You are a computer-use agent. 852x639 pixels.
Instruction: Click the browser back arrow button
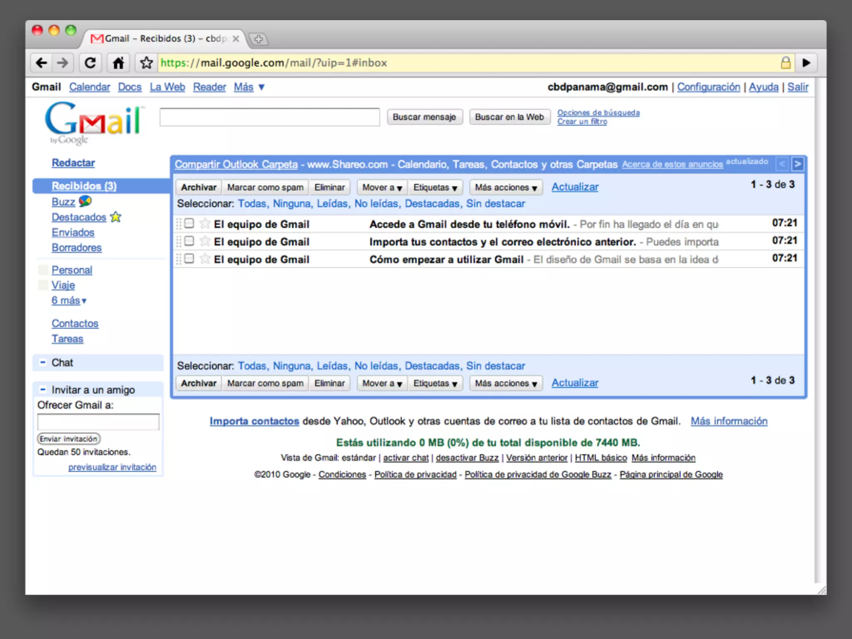[x=41, y=63]
